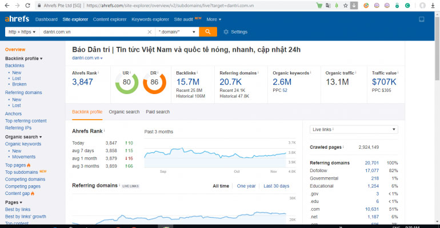
Task: Click the flame icon beside Top pages
Action: (29, 165)
